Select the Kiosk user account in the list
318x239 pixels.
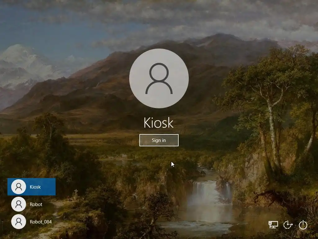click(x=31, y=187)
